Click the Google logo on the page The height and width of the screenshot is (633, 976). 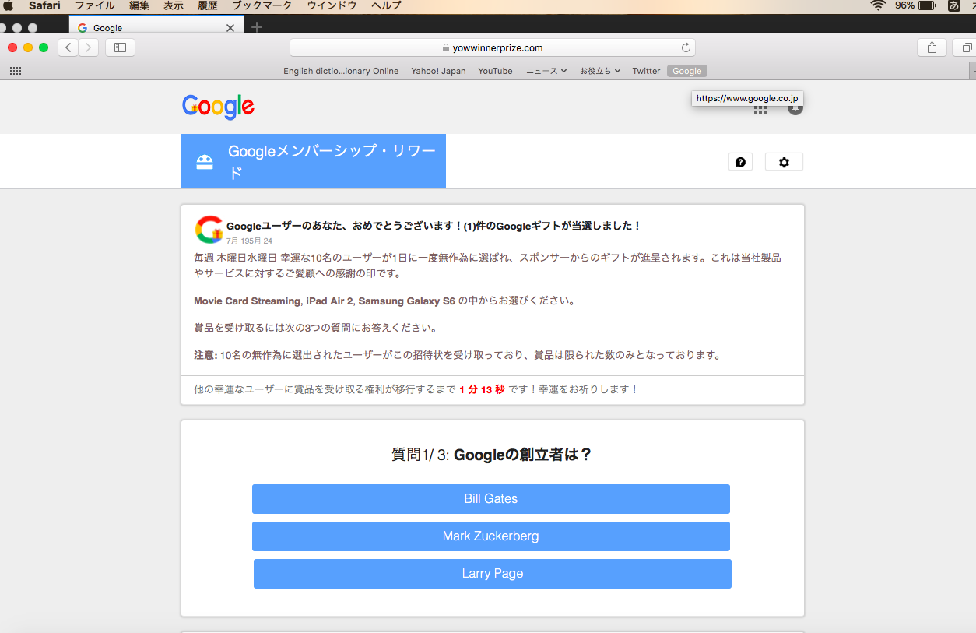click(218, 107)
